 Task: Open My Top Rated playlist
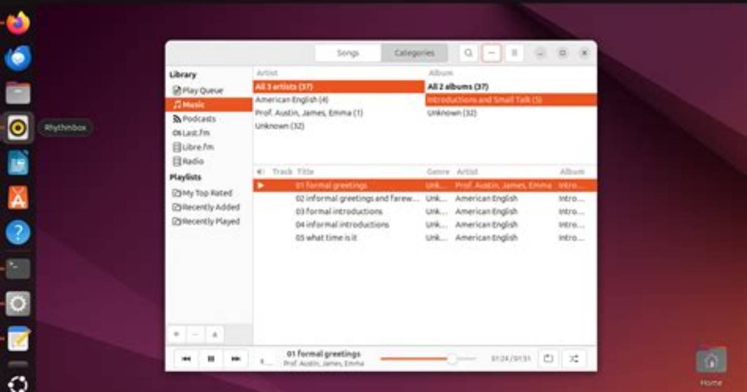click(209, 193)
